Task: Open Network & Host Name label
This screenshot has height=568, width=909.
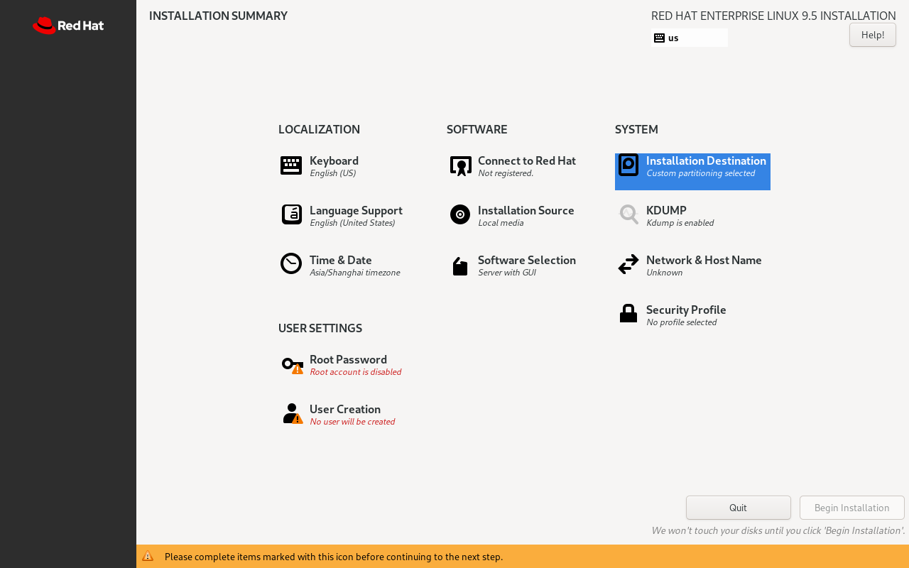Action: click(704, 260)
